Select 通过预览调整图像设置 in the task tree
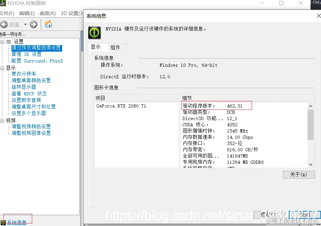Screen dimensions: 321x226 click(x=36, y=48)
